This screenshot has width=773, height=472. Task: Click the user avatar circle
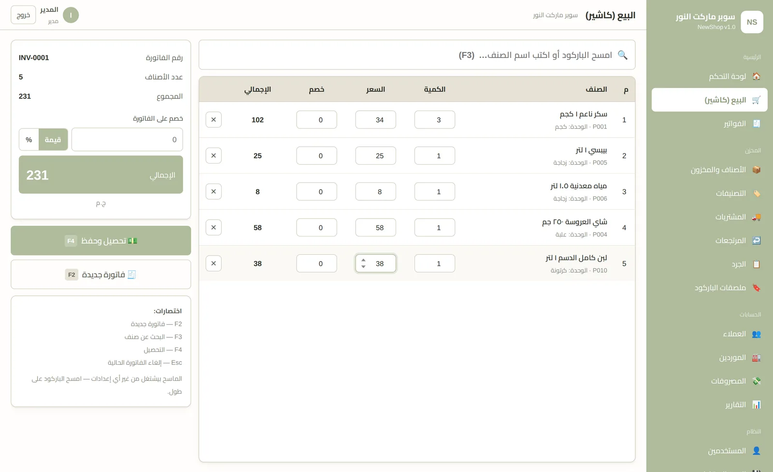71,15
